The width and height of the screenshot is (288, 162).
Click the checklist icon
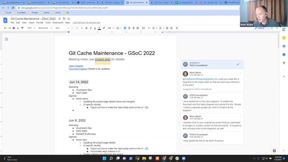[x=149, y=28]
